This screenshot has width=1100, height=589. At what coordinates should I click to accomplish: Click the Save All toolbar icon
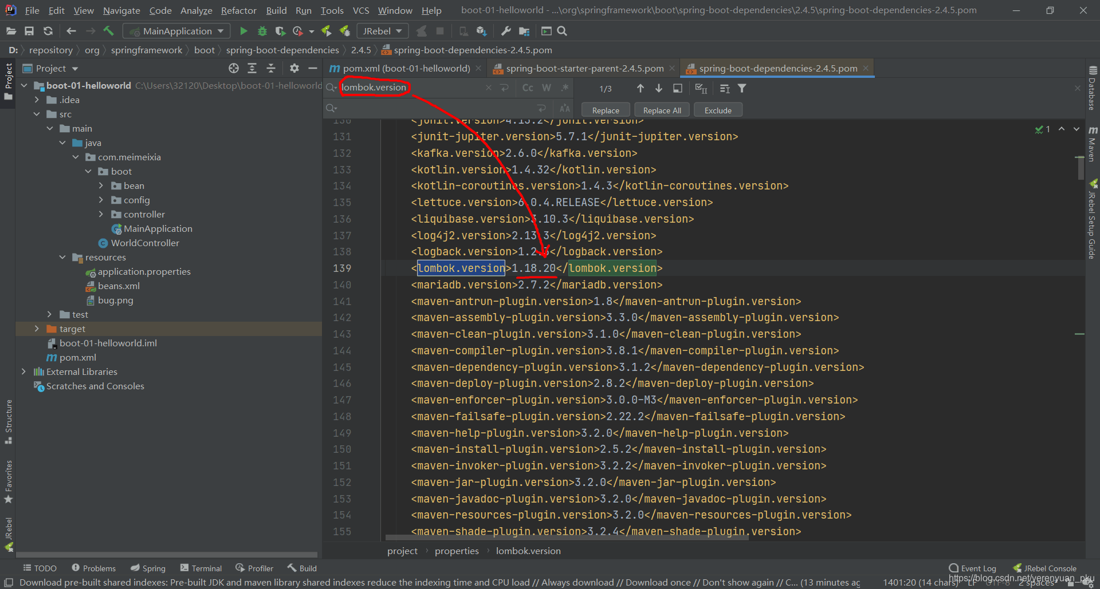[x=29, y=31]
